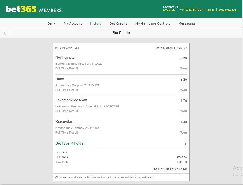Click the Bet Type: 4 Folds label

(x=69, y=143)
